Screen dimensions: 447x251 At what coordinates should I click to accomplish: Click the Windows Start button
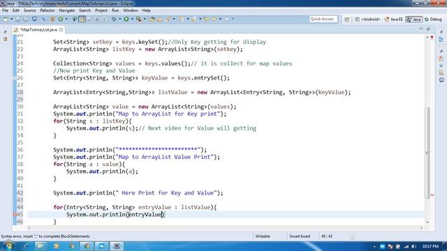pyautogui.click(x=8, y=246)
